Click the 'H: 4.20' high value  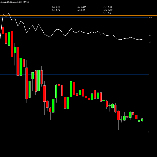(x=82, y=7)
